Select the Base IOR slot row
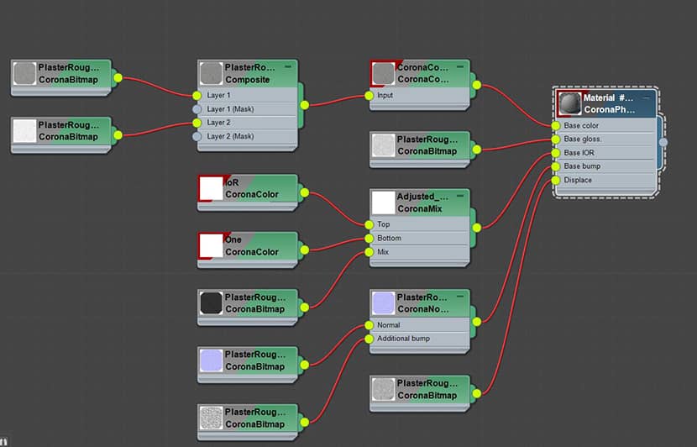 (x=605, y=153)
